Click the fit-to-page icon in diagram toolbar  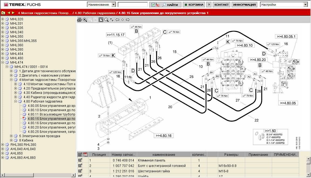coord(101,19)
